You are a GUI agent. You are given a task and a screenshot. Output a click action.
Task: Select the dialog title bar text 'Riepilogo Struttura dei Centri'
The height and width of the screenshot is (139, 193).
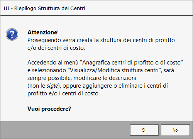click(49, 8)
